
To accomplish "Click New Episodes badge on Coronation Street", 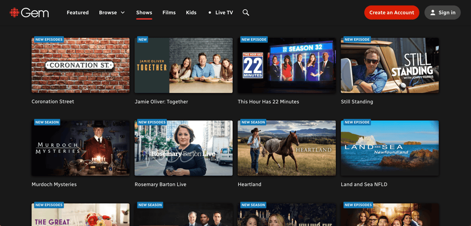I will click(49, 40).
